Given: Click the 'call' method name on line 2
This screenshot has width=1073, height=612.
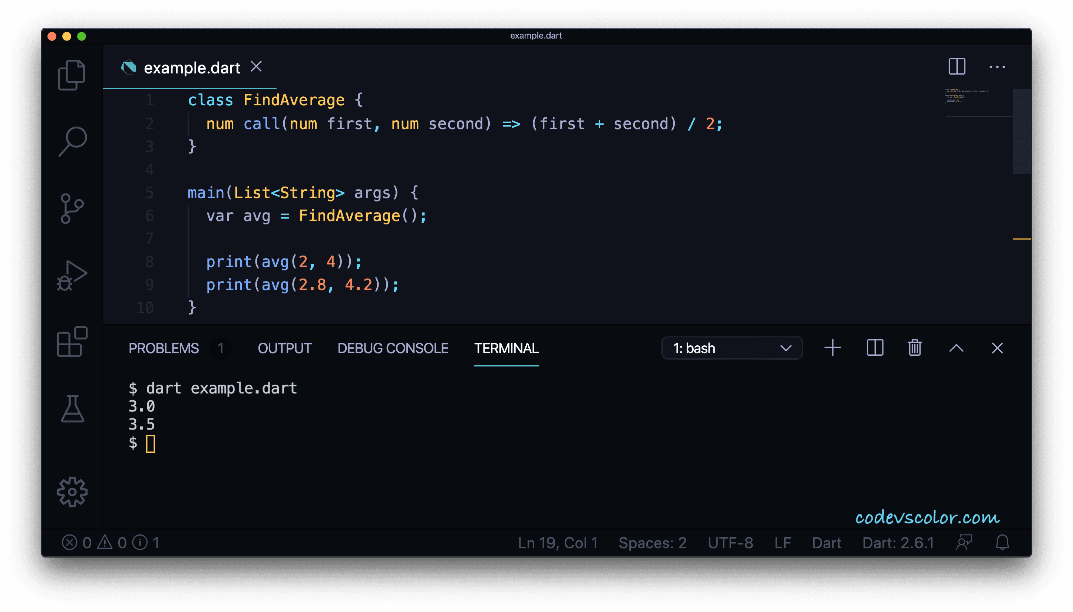Looking at the screenshot, I should (261, 124).
